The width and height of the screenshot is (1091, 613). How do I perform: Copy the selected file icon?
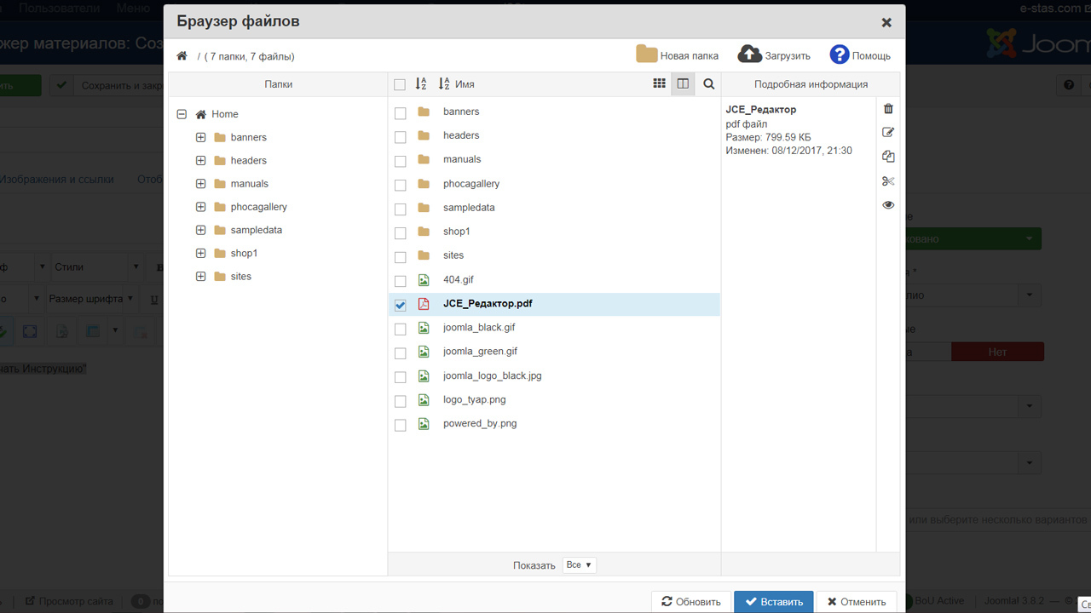(x=888, y=157)
